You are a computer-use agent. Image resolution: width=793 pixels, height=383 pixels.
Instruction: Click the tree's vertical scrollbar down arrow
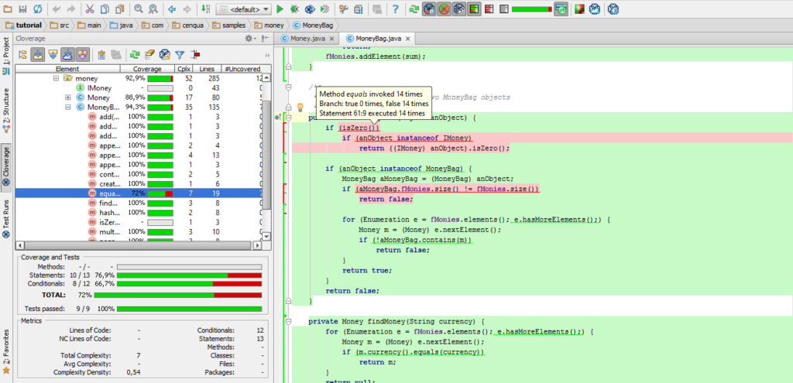tap(266, 237)
